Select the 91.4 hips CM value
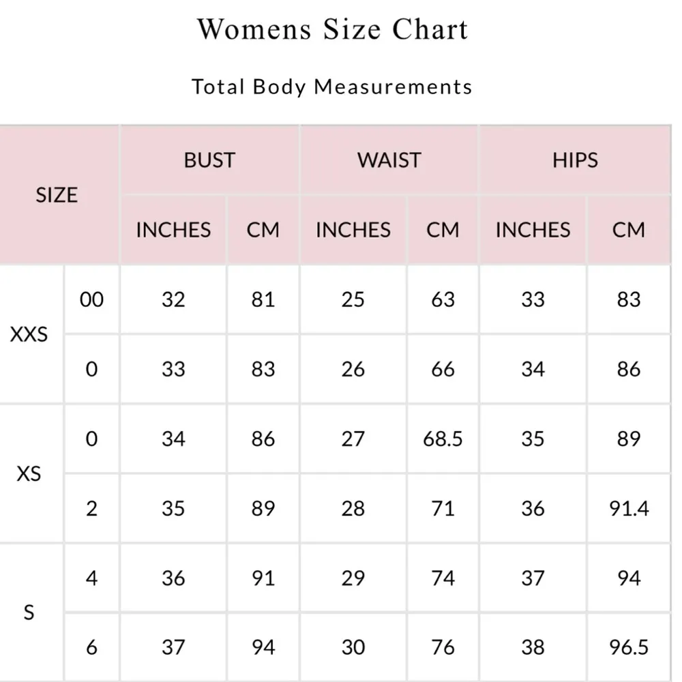 tap(629, 508)
